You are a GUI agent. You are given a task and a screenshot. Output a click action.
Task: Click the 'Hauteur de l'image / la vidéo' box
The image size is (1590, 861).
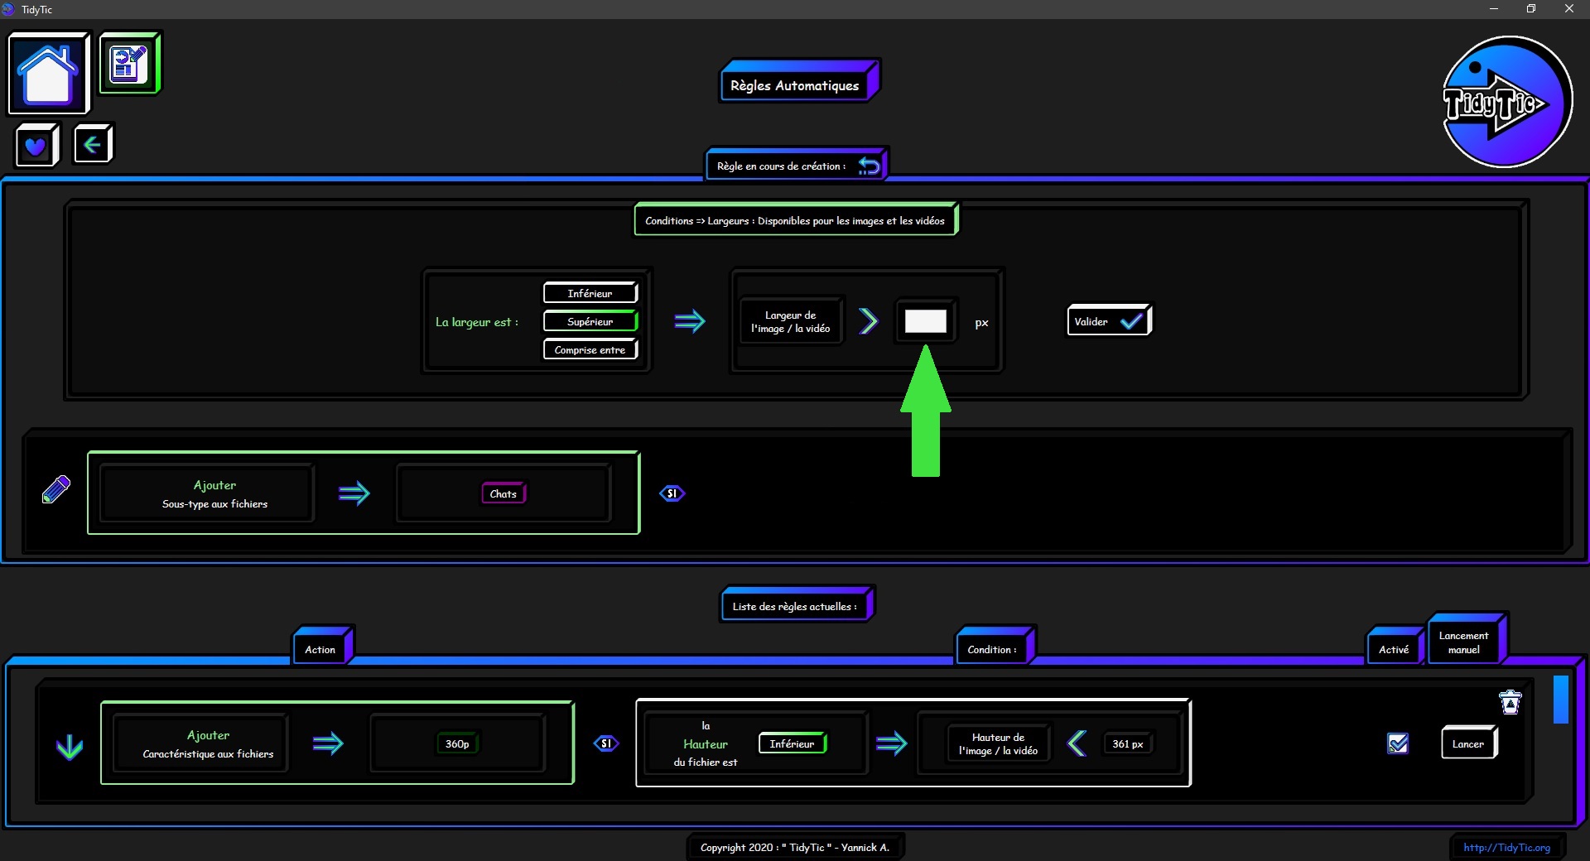point(999,743)
